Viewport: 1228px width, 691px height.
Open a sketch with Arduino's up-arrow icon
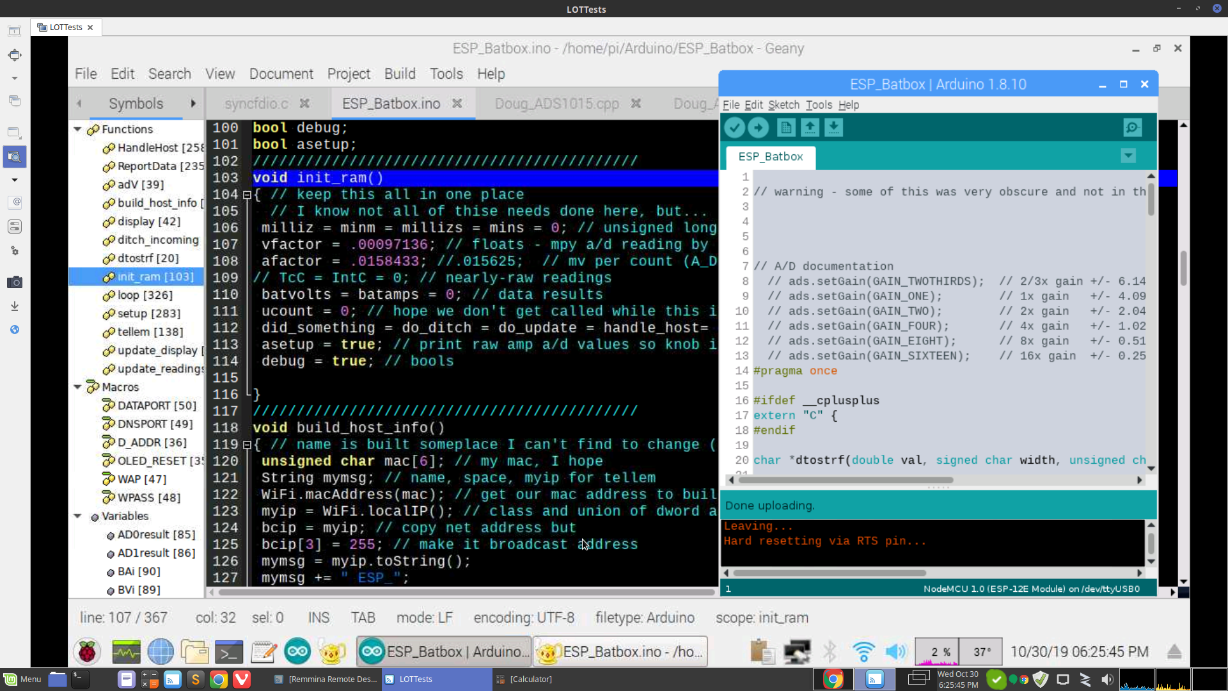(810, 128)
